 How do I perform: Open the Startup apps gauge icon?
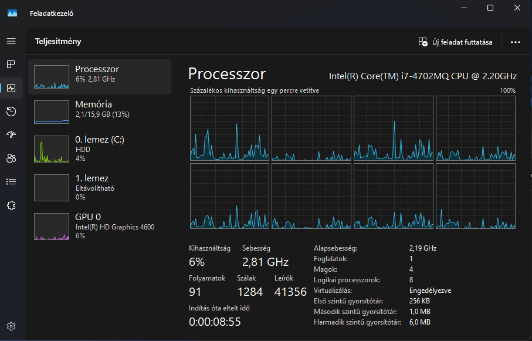[11, 134]
